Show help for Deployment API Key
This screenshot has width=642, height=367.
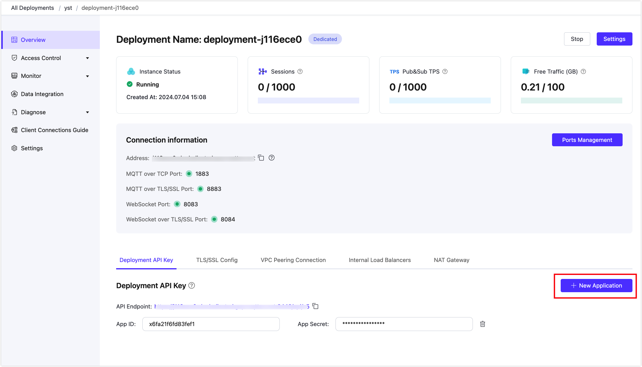[x=192, y=285]
